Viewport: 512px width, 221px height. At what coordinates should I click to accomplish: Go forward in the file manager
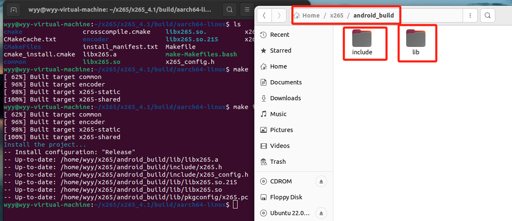278,16
